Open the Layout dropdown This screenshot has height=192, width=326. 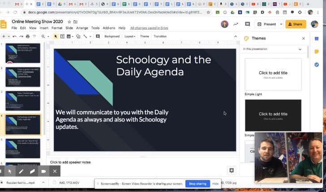click(x=130, y=36)
